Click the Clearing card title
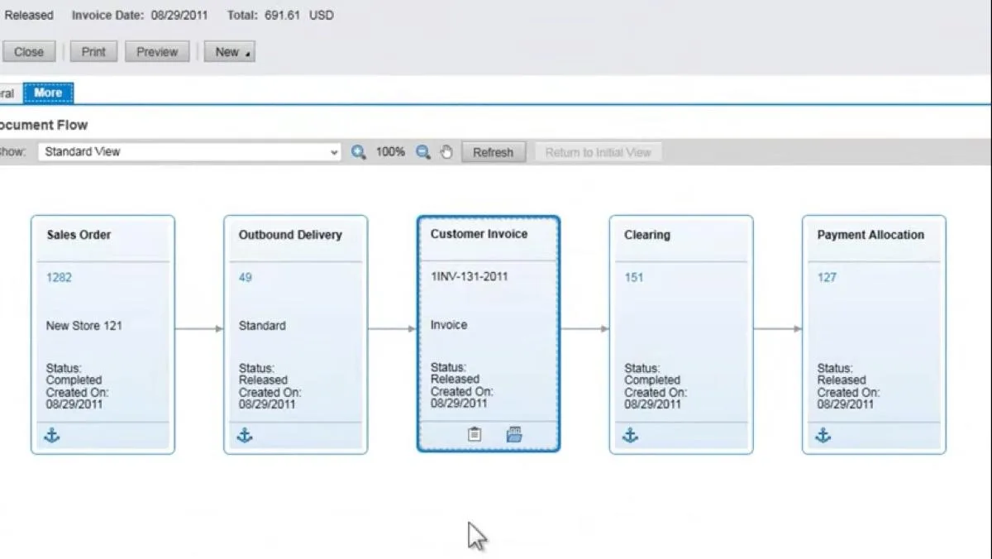992x559 pixels. 647,235
